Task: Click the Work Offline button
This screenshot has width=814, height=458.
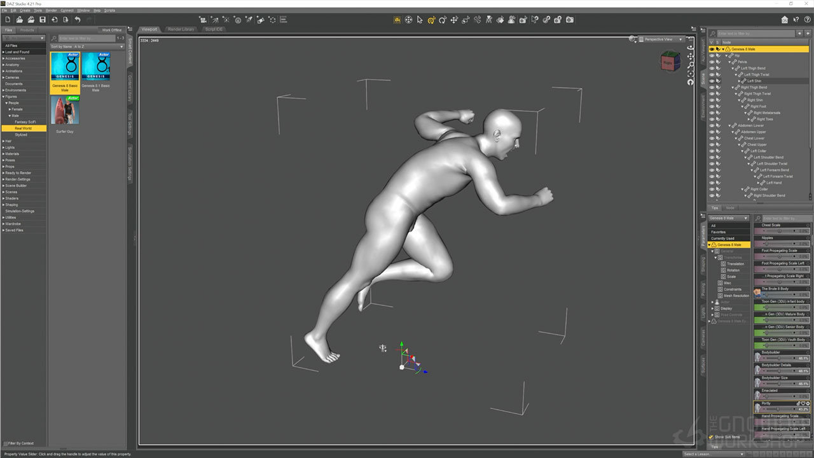Action: [x=111, y=30]
